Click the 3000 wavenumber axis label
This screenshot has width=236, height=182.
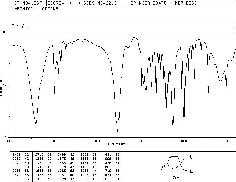click(x=53, y=141)
